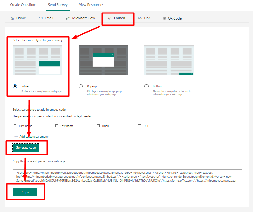The width and height of the screenshot is (253, 212).
Task: Click 'Select the embed type for your survey' heading
Action: pyautogui.click(x=38, y=40)
